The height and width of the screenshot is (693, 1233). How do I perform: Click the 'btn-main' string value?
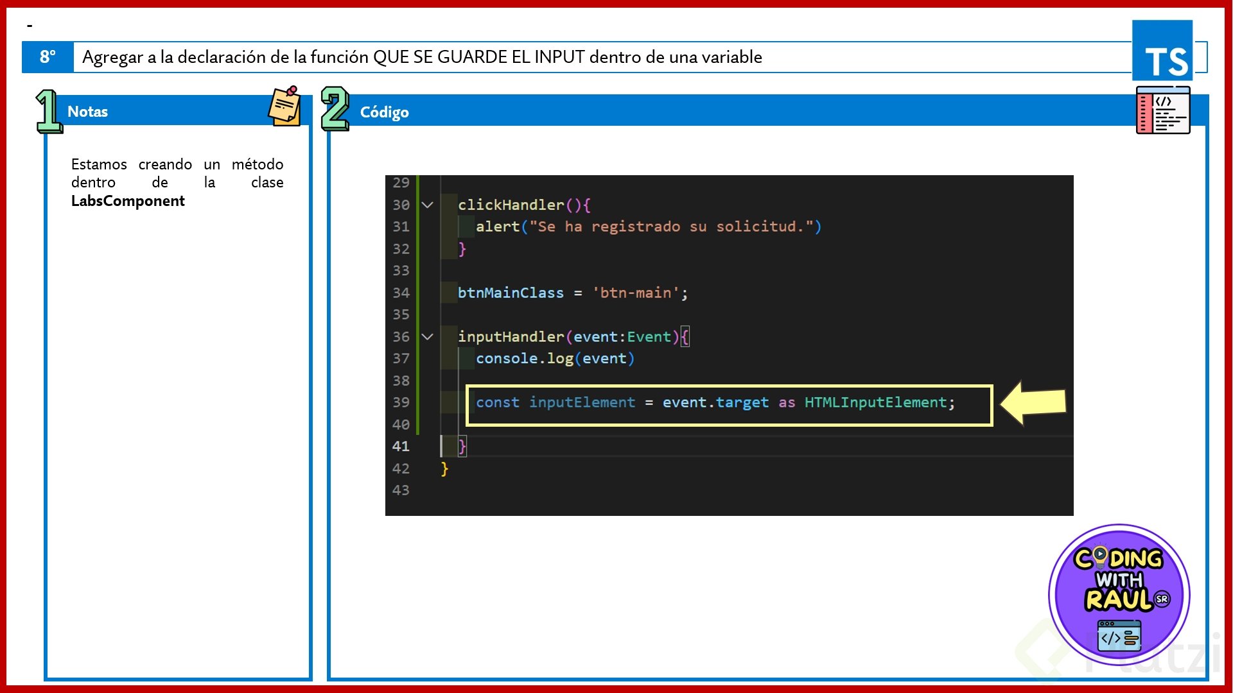point(635,293)
